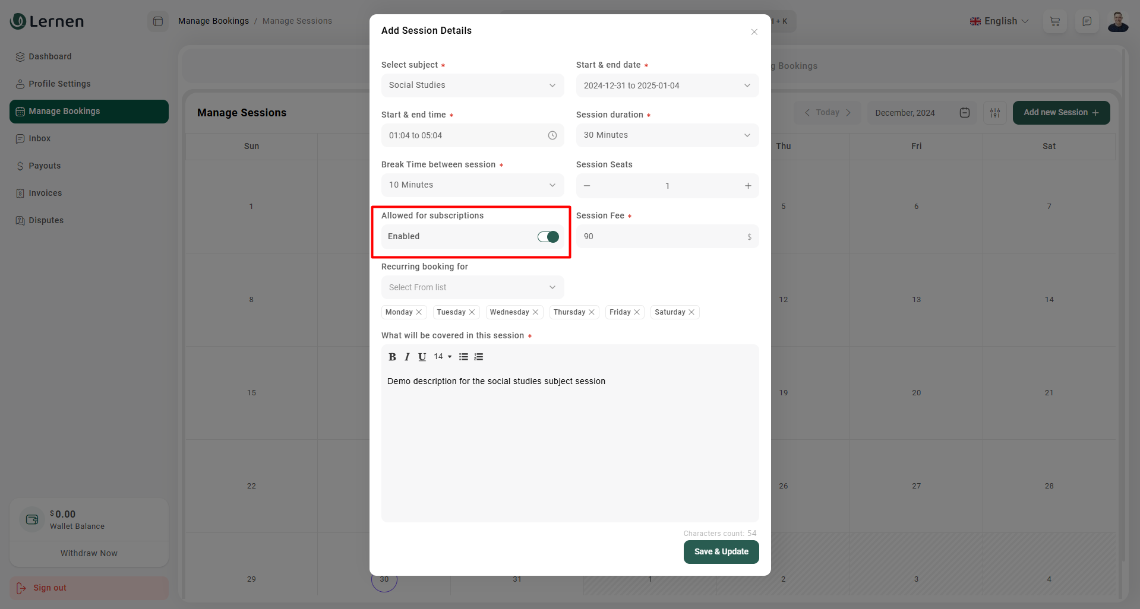Open the Recurring booking Select From list
The image size is (1140, 609).
(472, 287)
